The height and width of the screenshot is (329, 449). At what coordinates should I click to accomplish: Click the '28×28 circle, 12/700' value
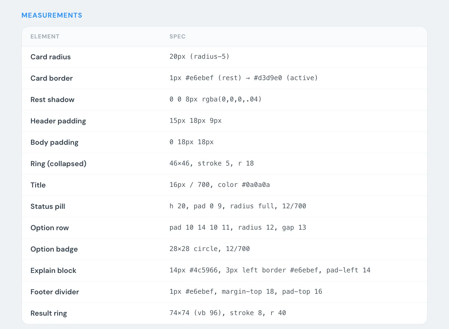[x=210, y=249]
